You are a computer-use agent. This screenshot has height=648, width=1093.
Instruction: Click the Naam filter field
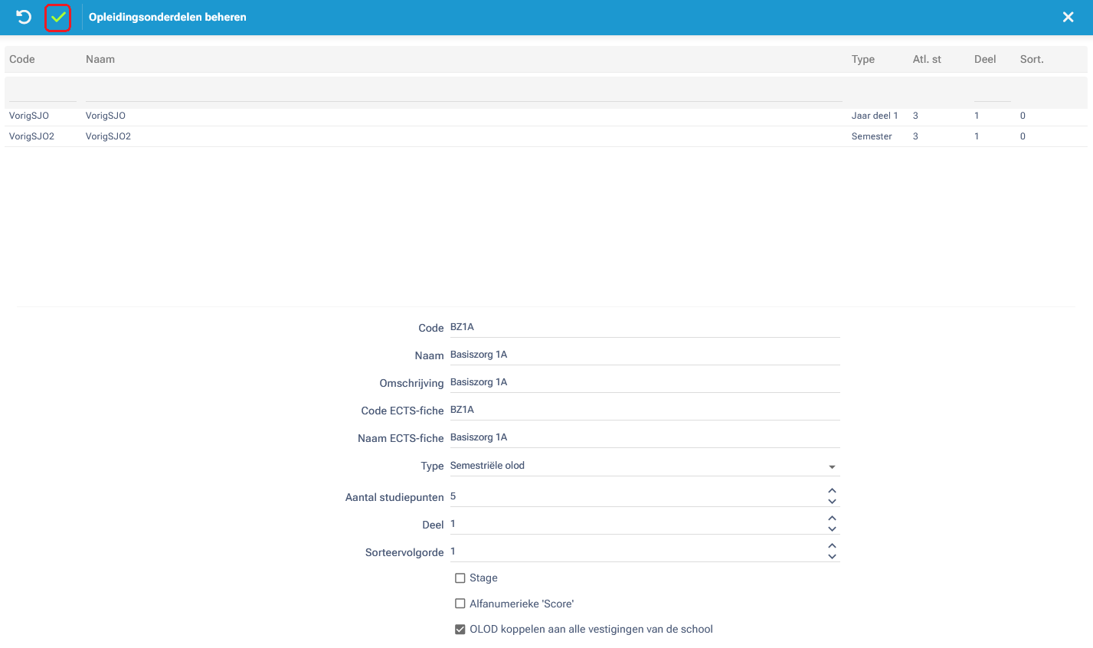pyautogui.click(x=463, y=93)
